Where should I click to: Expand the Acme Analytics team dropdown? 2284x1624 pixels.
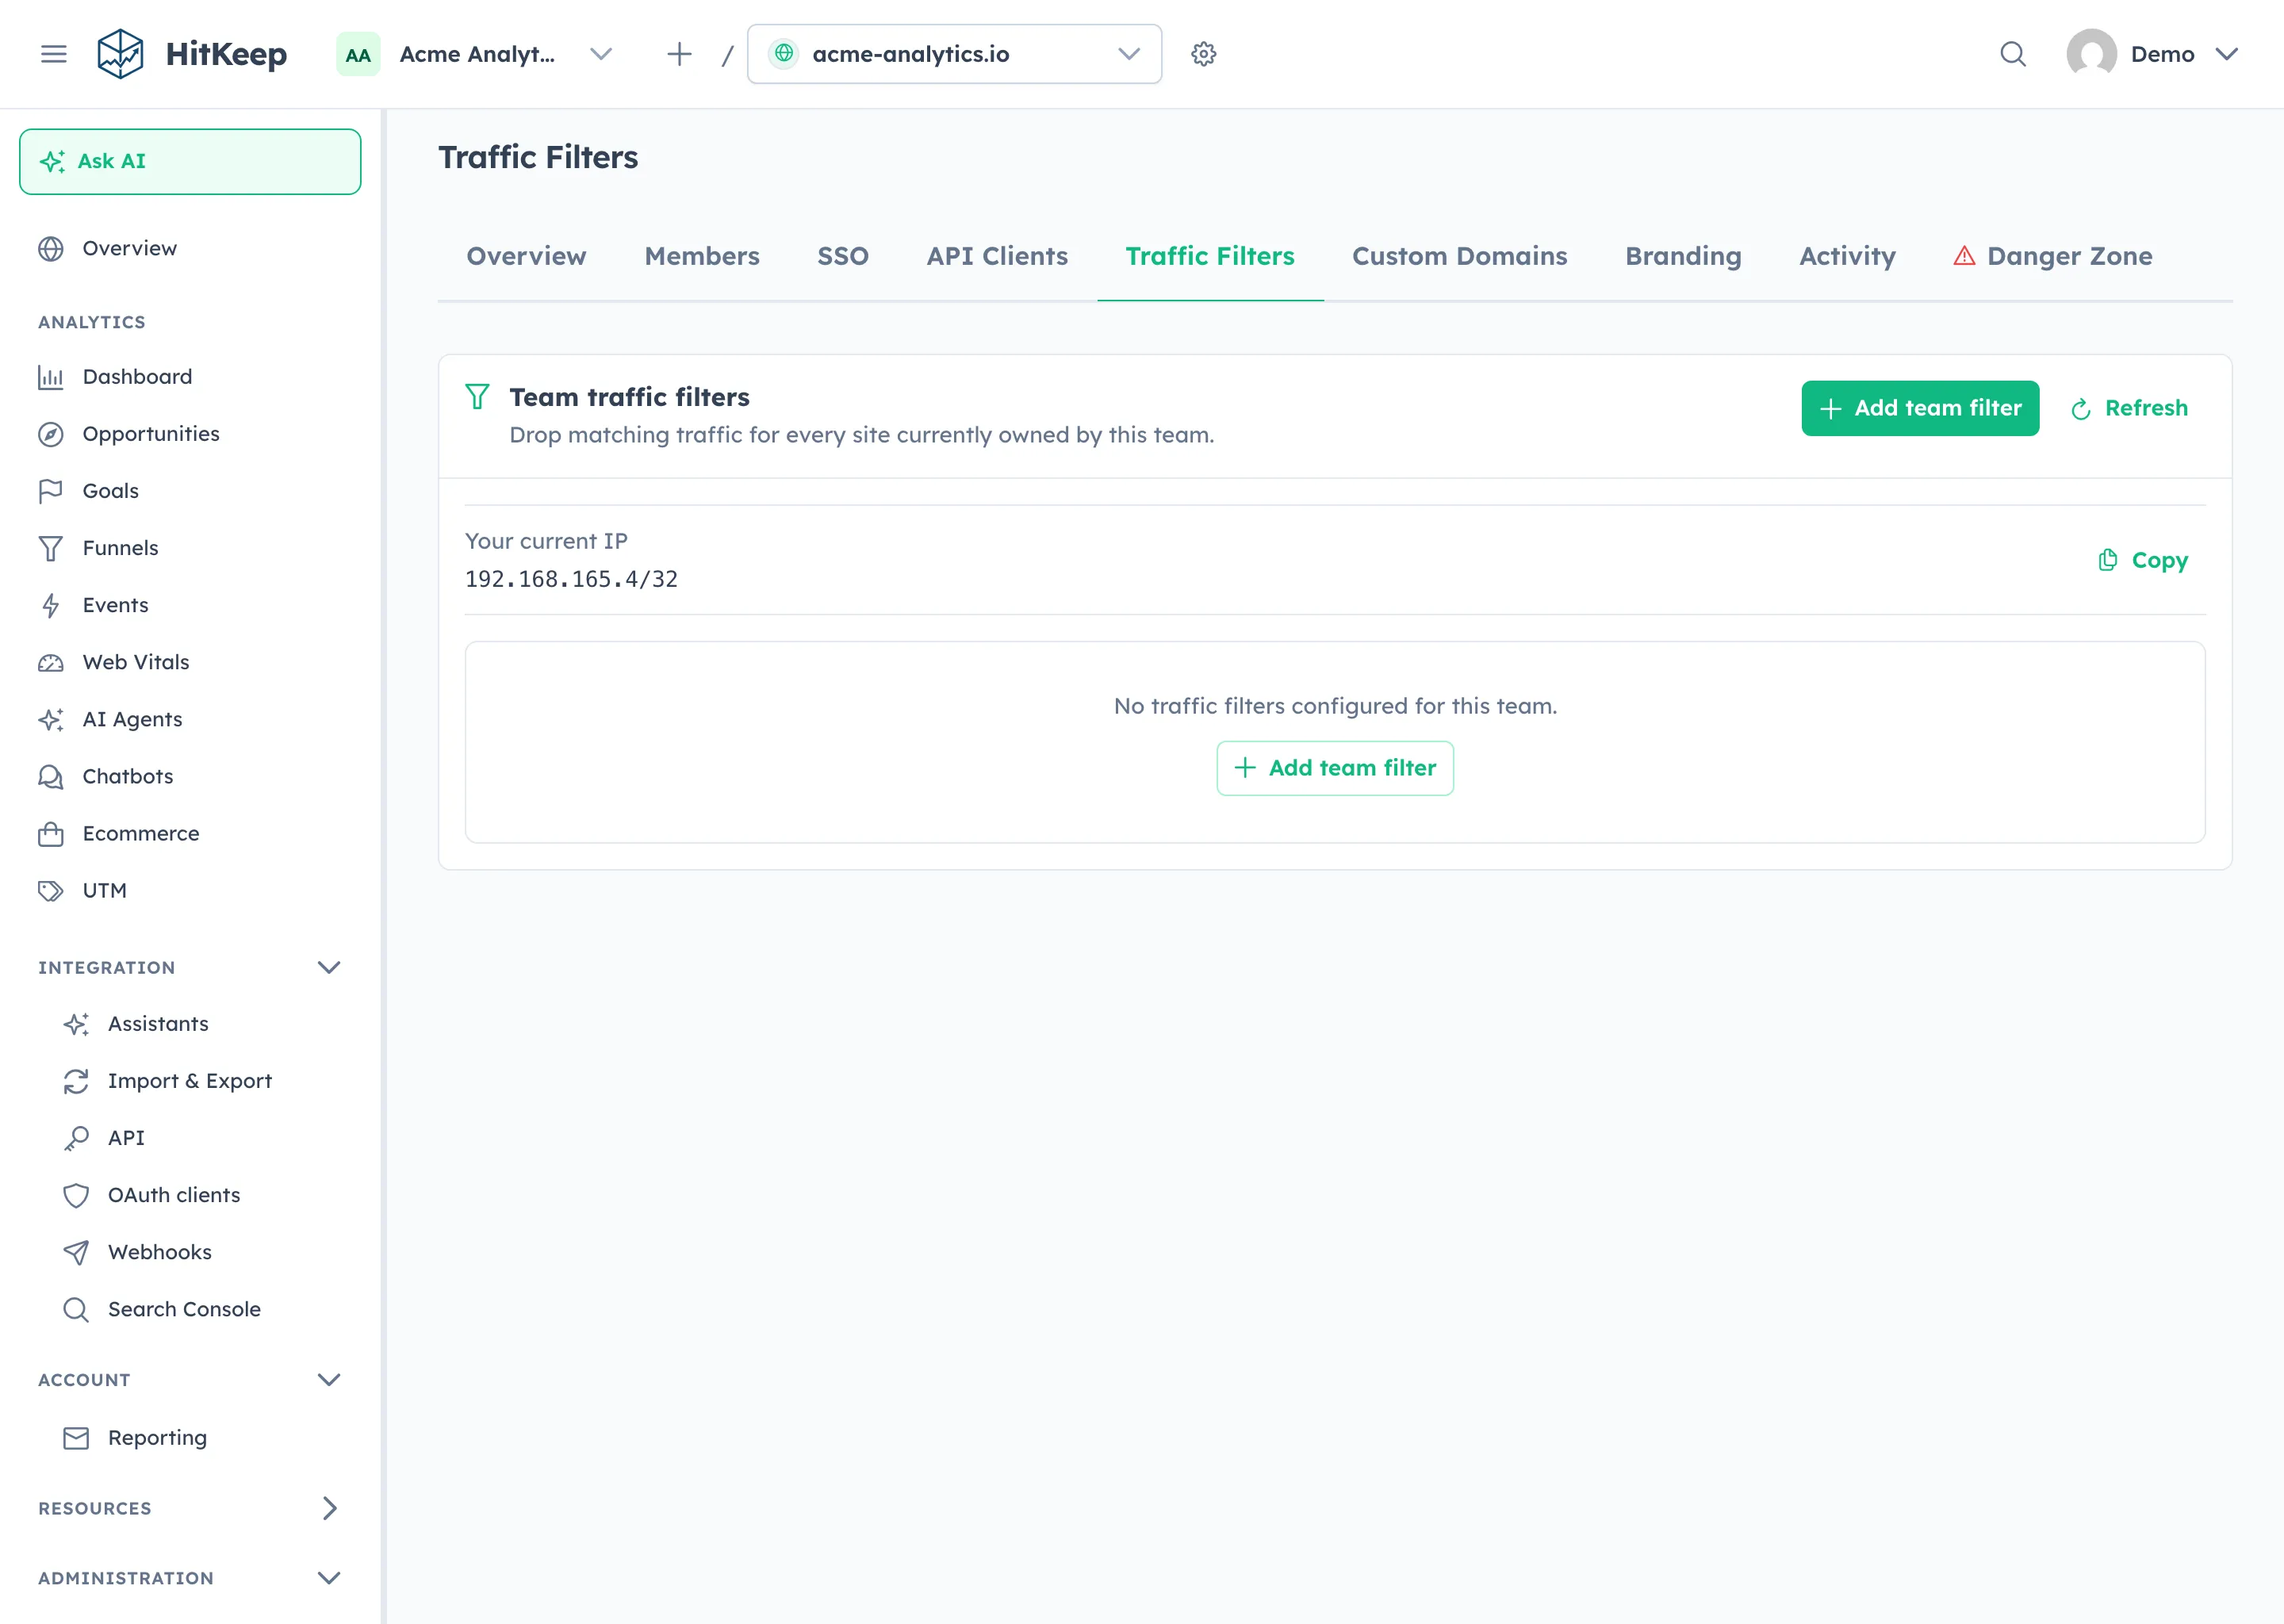[600, 54]
